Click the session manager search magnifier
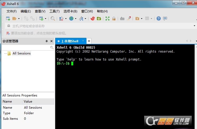 tap(52, 47)
